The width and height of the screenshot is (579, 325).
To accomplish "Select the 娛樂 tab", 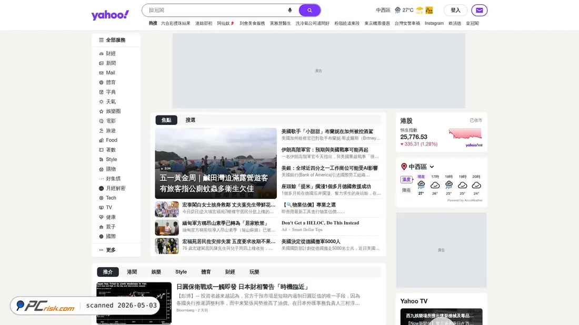I will [156, 272].
